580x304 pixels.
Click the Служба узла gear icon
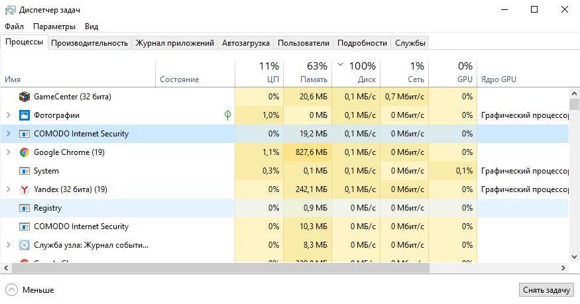point(25,245)
